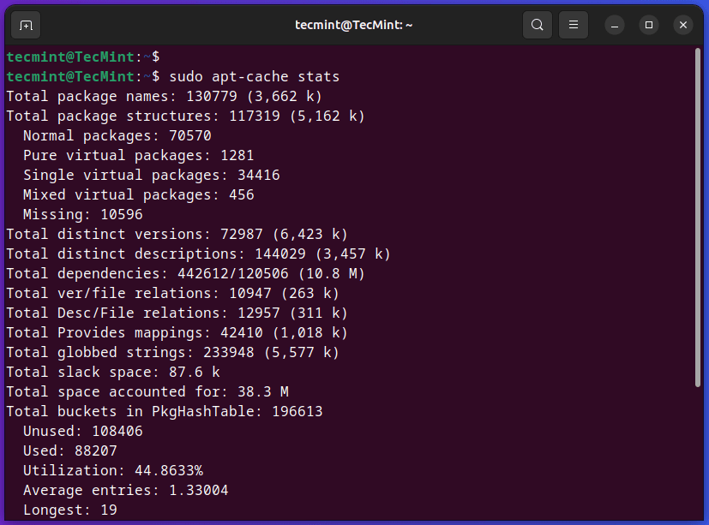Click the Total buckets in PkgHashTable line
709x525 pixels.
(164, 411)
